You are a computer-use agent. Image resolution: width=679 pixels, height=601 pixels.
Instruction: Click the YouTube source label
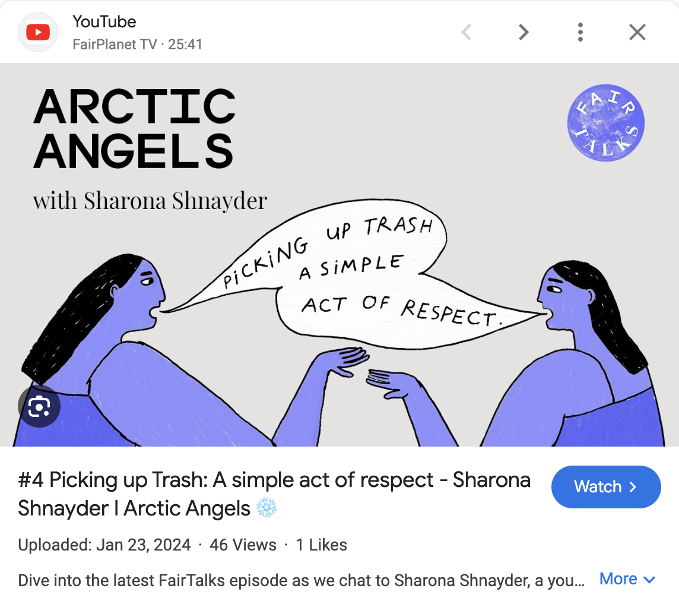(x=104, y=21)
